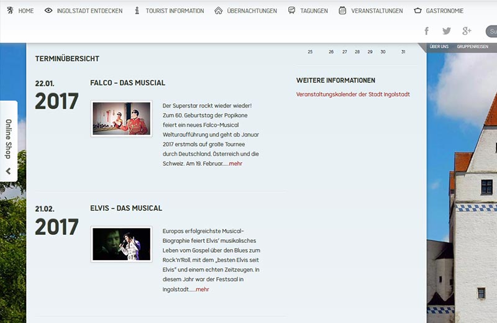
Task: Open the Twitter social icon
Action: (447, 30)
